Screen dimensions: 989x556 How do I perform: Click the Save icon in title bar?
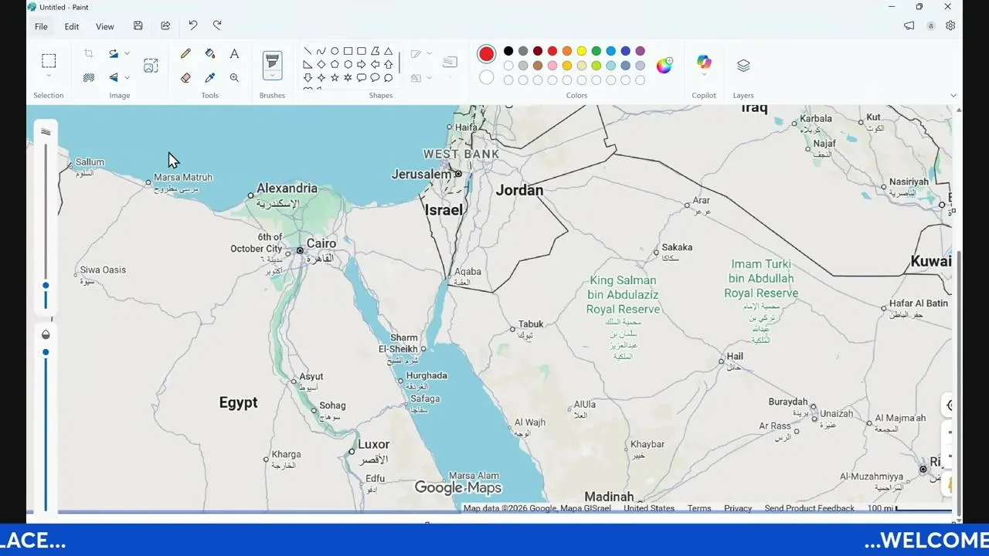pos(138,25)
